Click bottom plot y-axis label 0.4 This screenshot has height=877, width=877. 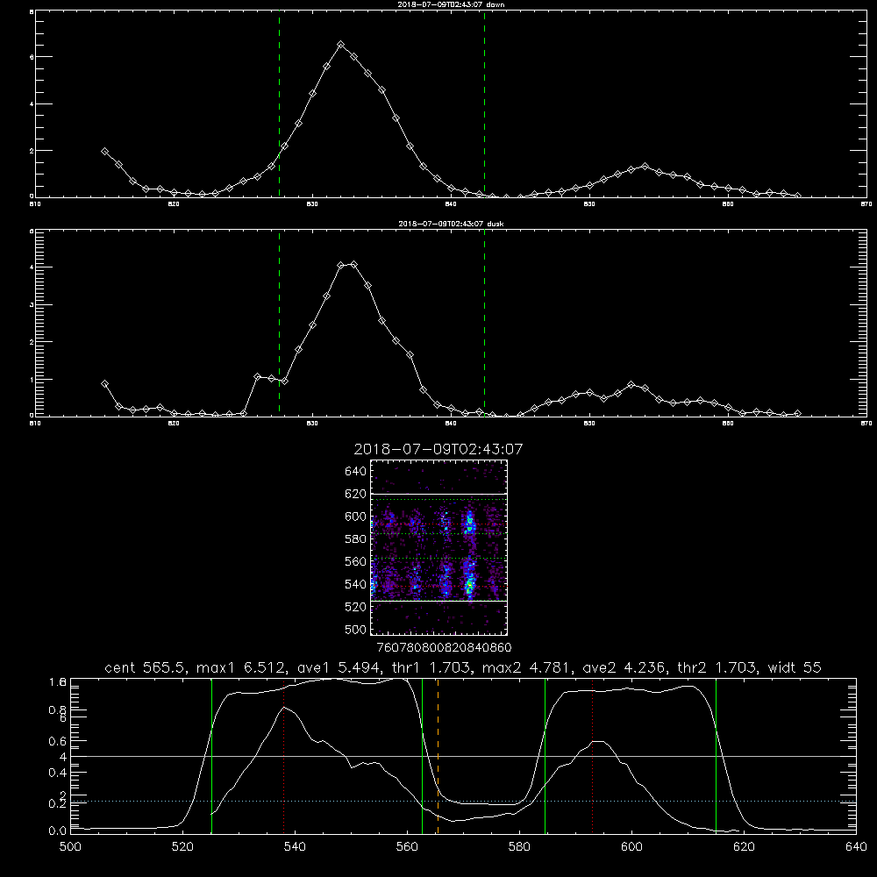[x=58, y=773]
